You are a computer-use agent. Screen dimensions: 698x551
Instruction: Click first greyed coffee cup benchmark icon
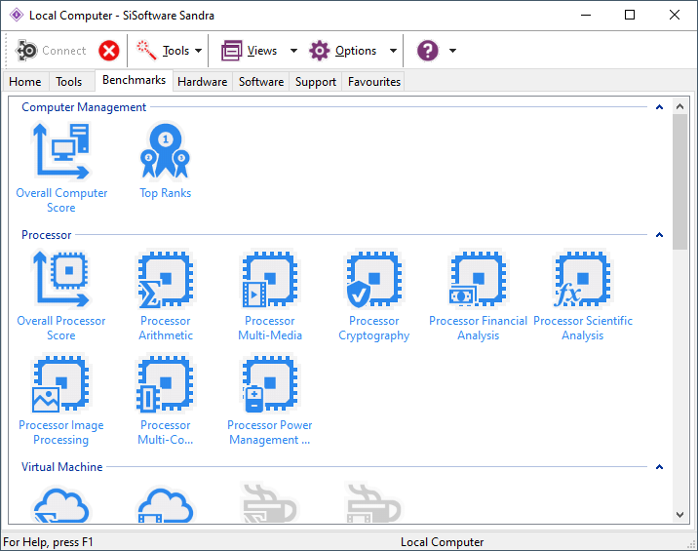(x=270, y=503)
